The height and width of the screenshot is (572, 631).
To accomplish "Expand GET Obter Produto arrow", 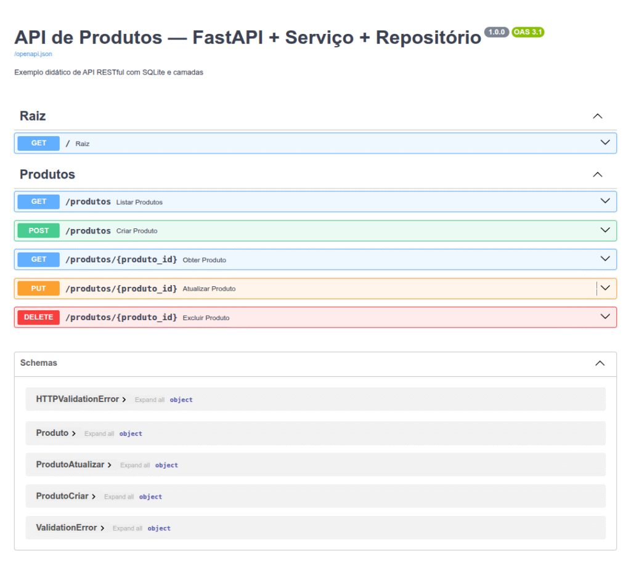I will [x=605, y=259].
